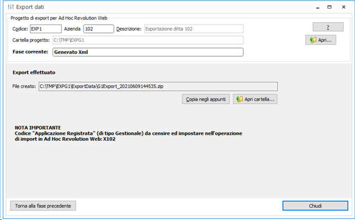Maximize the Export dati window
355x220 pixels.
pyautogui.click(x=330, y=7)
